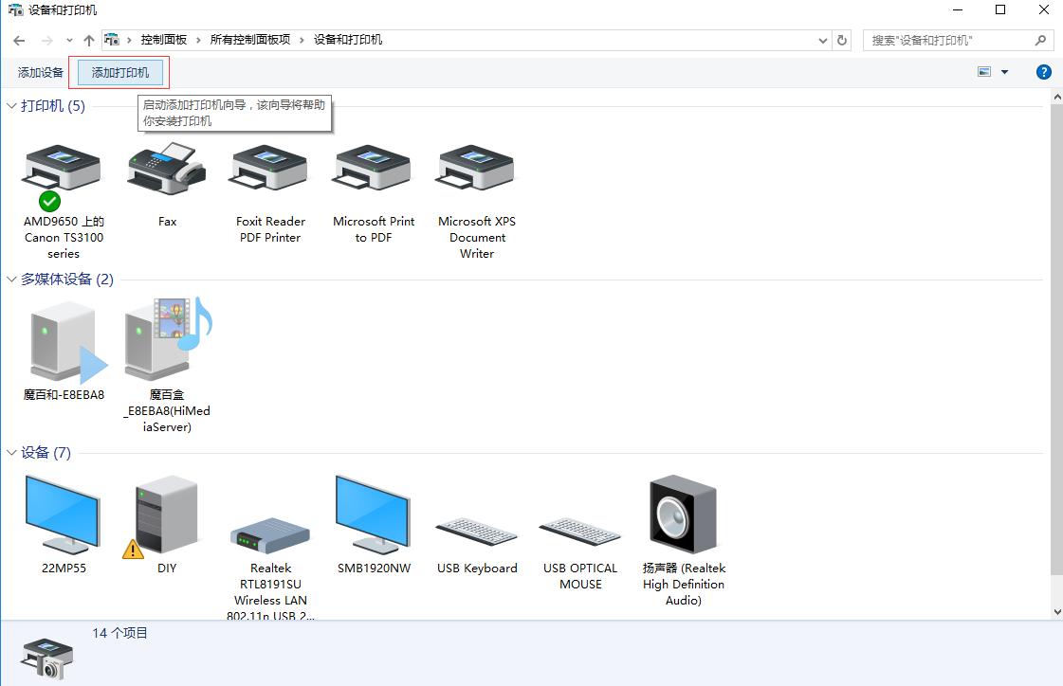Click the 添加打印机 toolbar button
This screenshot has height=686, width=1063.
(x=119, y=72)
